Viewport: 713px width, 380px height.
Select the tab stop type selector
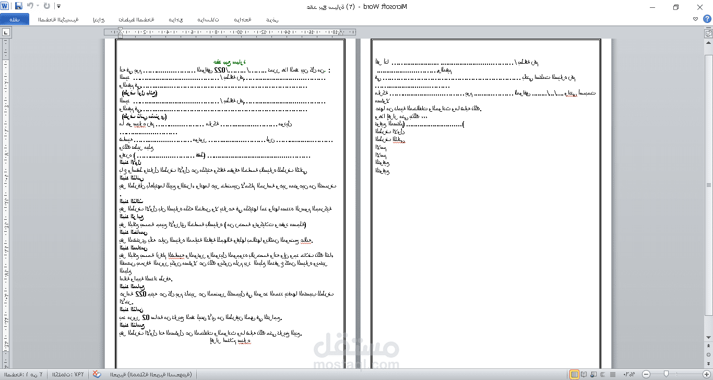point(6,32)
